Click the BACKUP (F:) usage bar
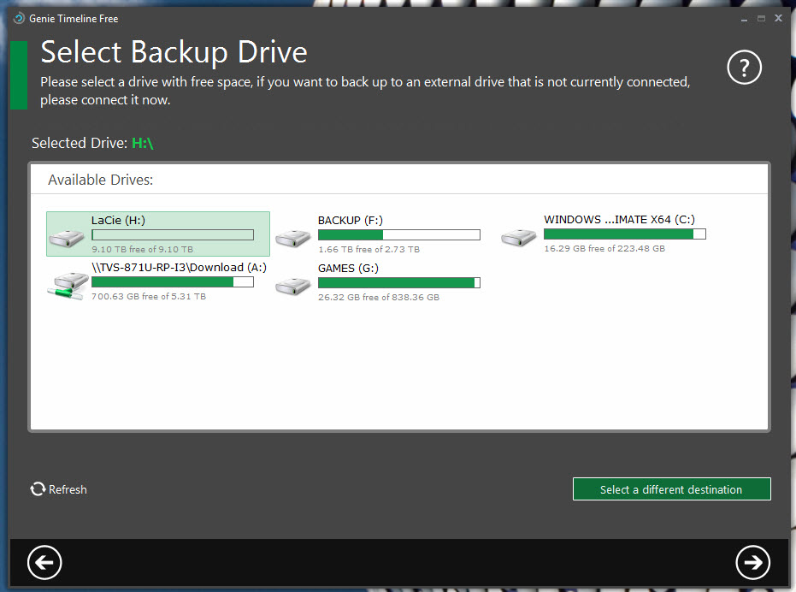The width and height of the screenshot is (796, 592). pos(399,234)
